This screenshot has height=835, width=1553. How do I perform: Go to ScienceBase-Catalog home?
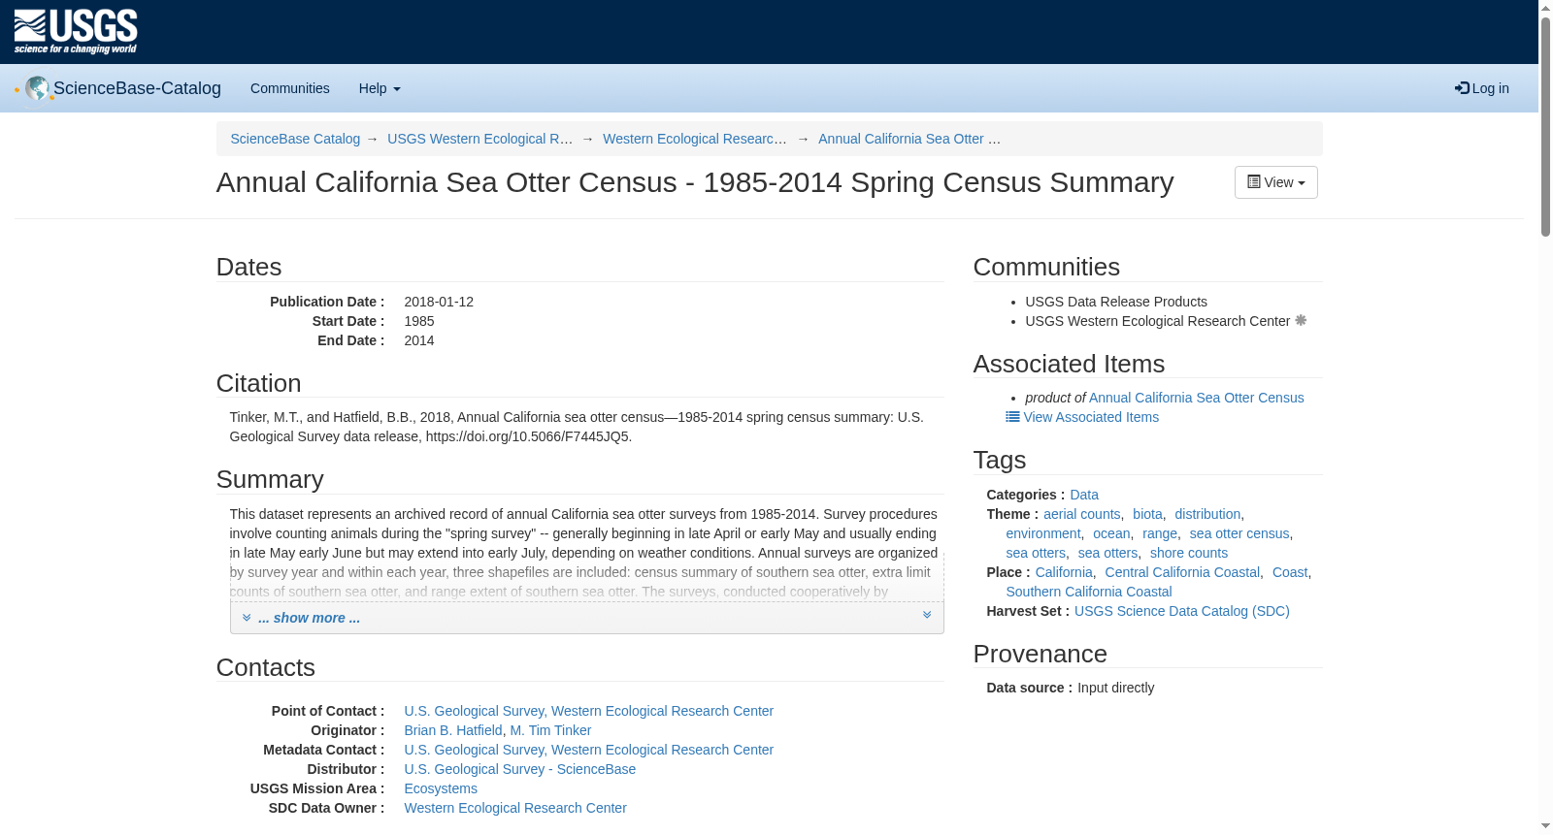pyautogui.click(x=137, y=88)
